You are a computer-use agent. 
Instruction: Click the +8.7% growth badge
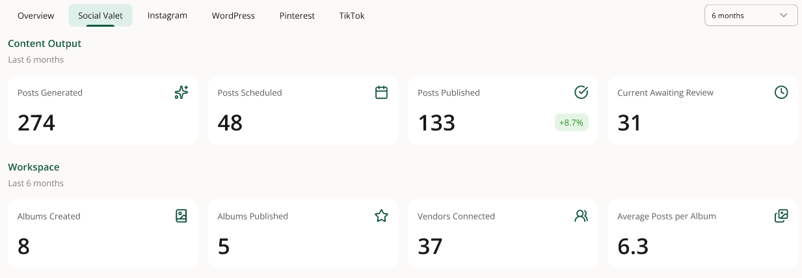pyautogui.click(x=572, y=122)
